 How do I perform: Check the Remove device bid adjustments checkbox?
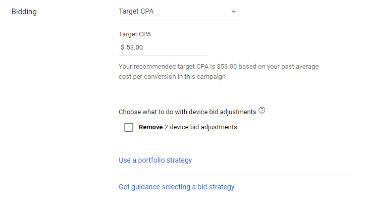[129, 127]
